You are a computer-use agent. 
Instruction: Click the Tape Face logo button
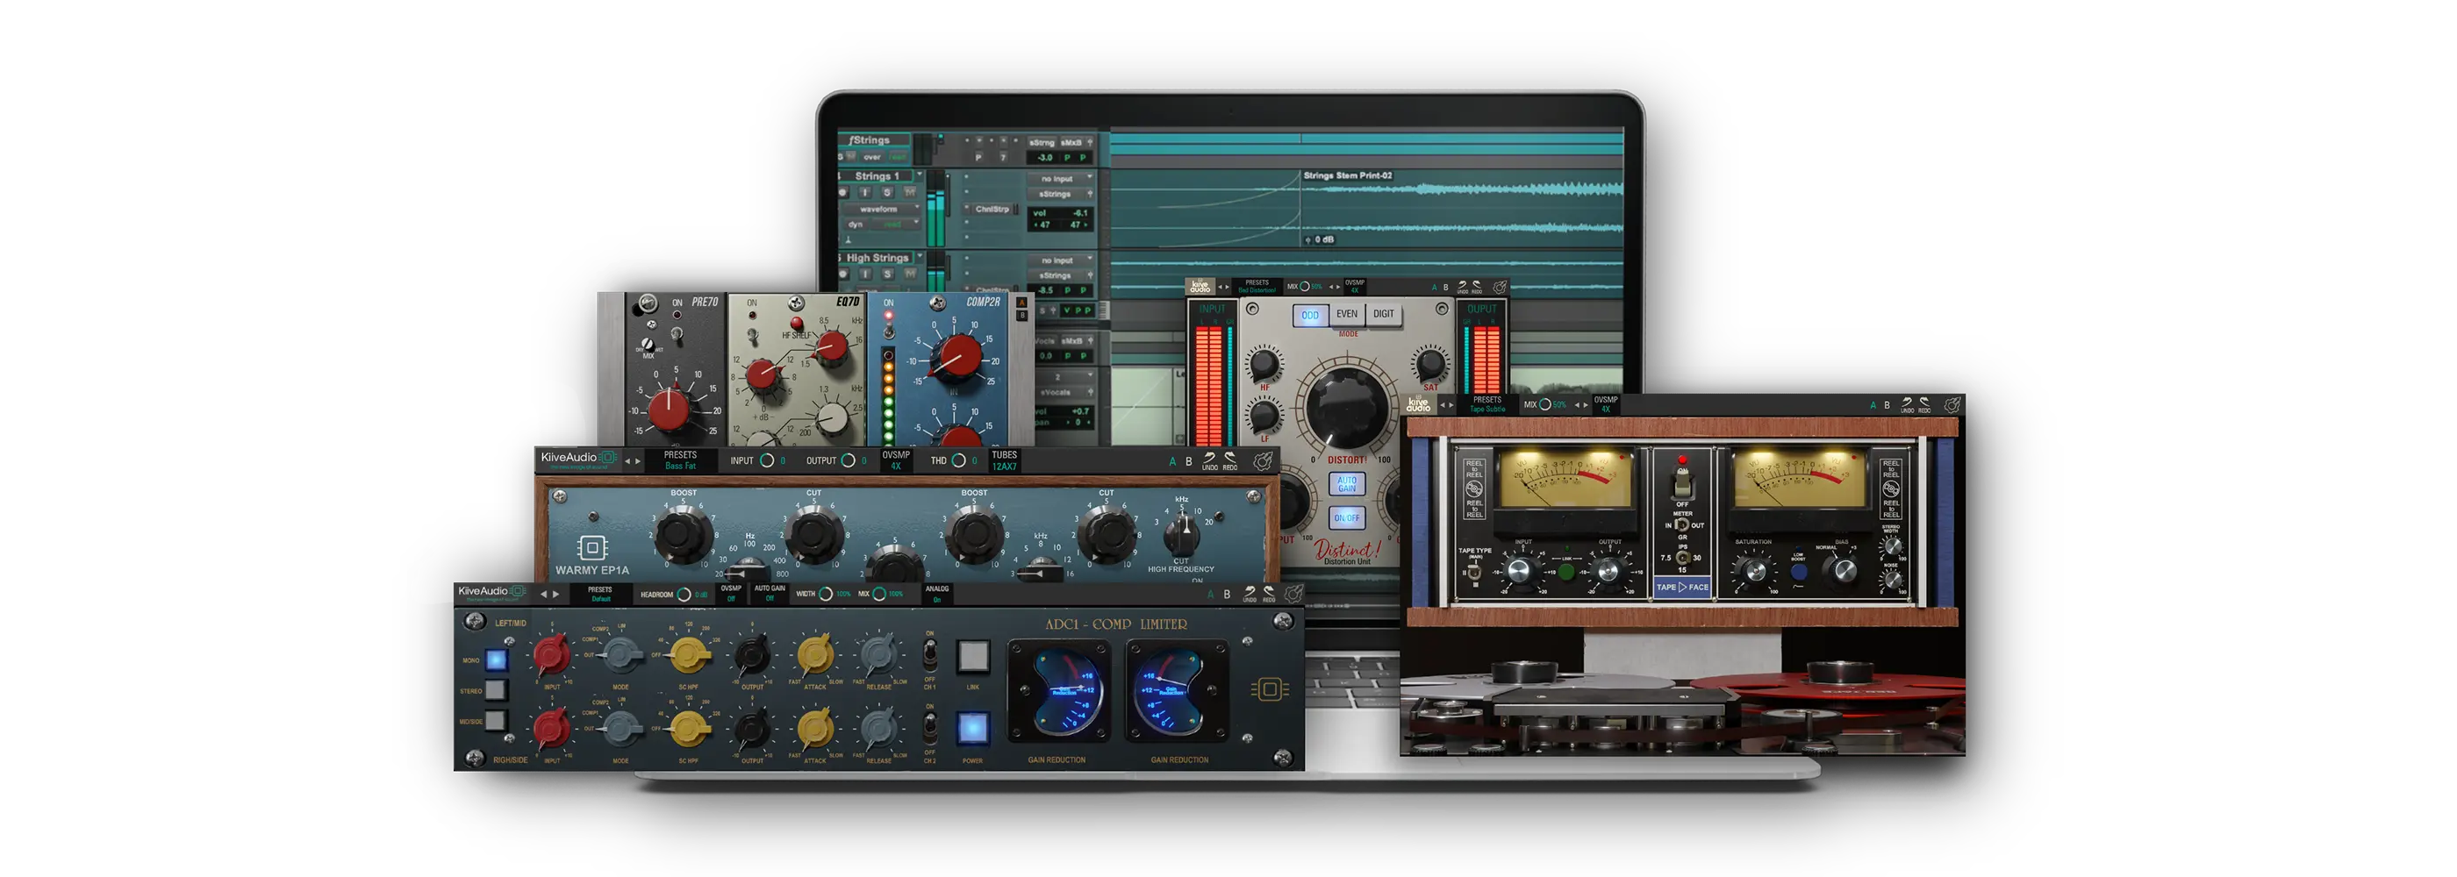tap(1682, 588)
